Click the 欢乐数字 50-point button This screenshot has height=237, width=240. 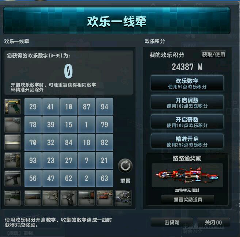pyautogui.click(x=187, y=83)
